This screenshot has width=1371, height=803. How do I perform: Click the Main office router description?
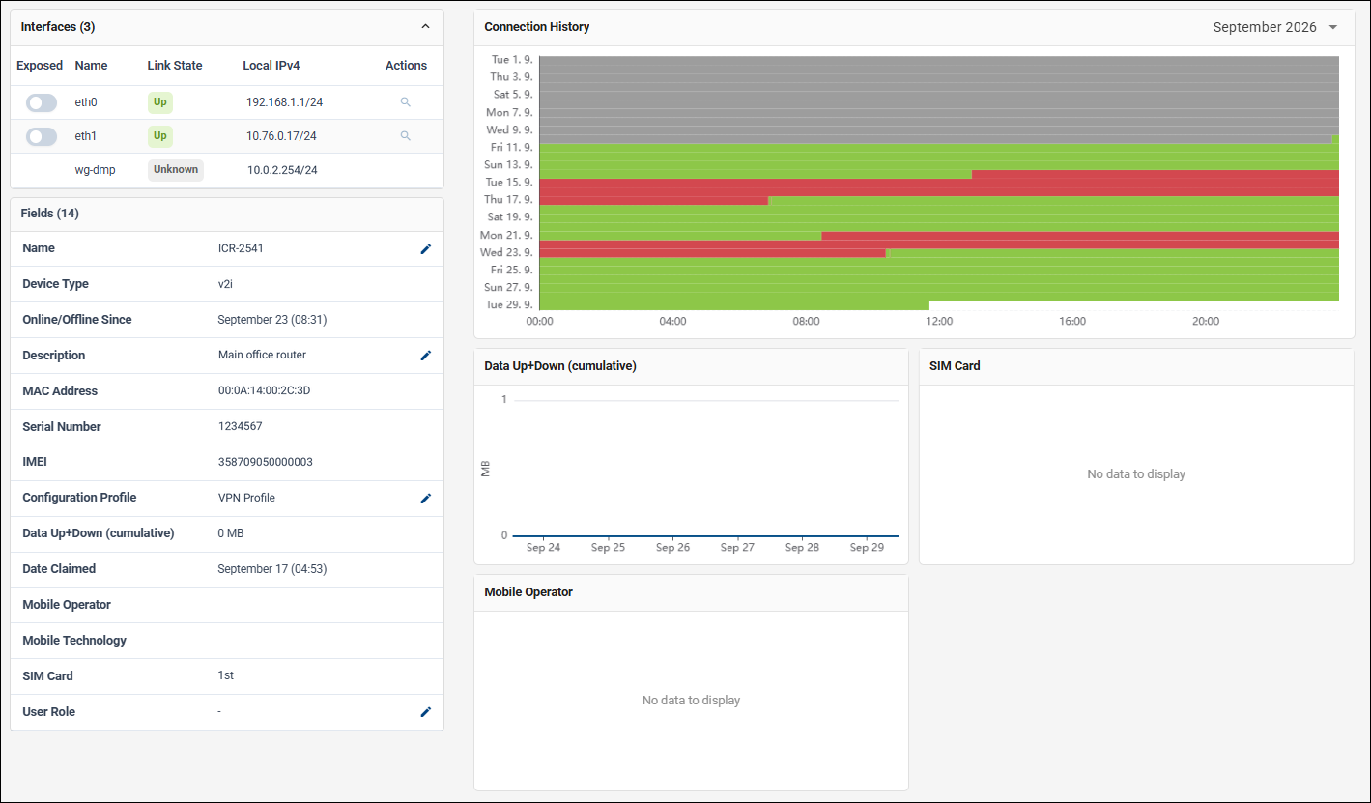262,356
